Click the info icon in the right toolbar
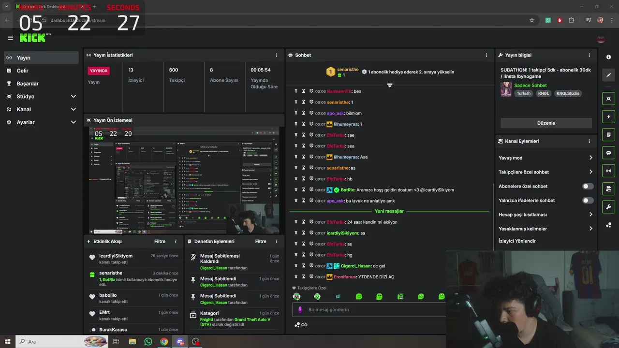 point(608,57)
